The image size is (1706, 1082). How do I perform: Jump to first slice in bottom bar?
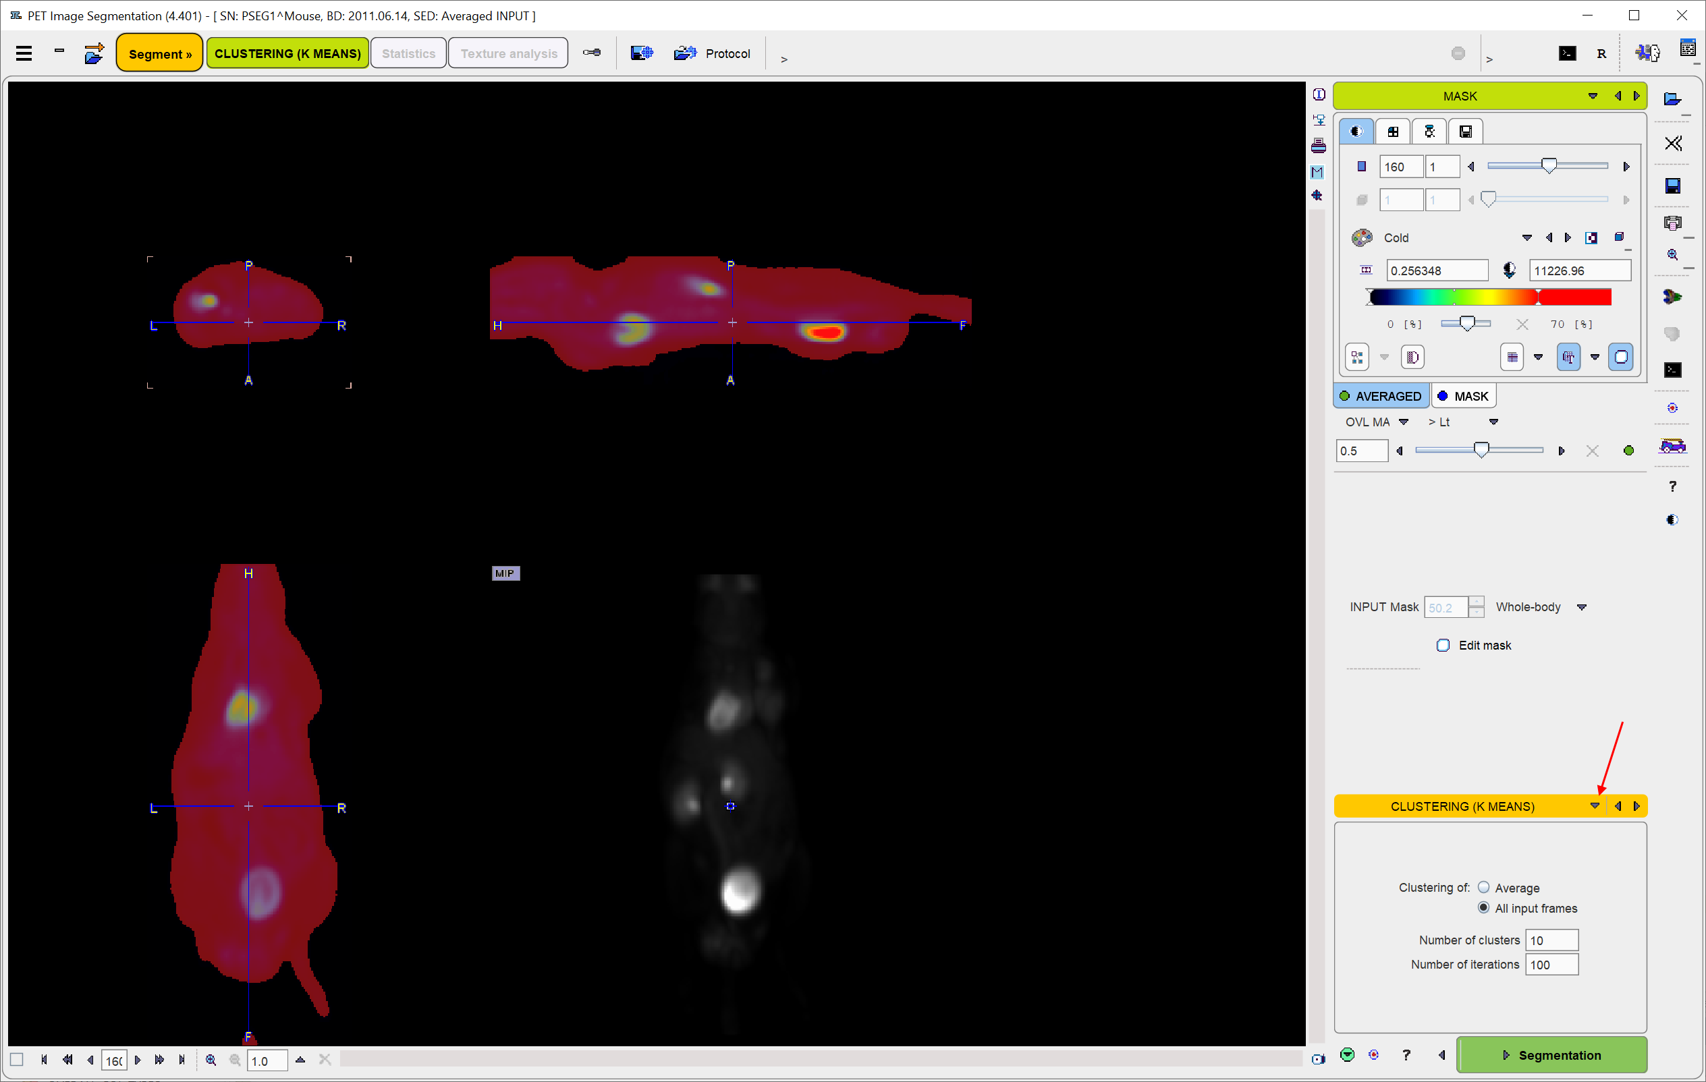pos(44,1060)
